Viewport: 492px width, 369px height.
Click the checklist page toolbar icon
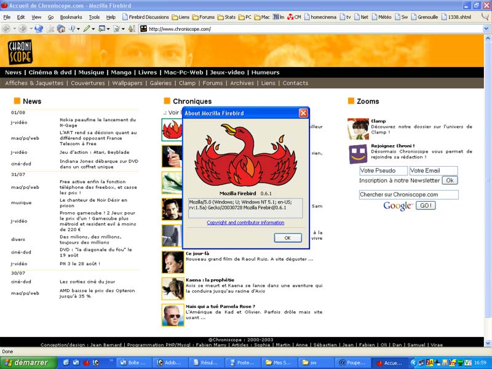coord(116,29)
